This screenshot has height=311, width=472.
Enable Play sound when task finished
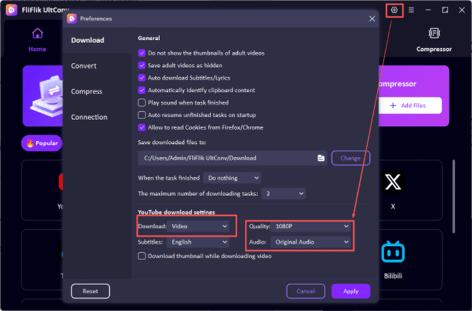(x=142, y=103)
